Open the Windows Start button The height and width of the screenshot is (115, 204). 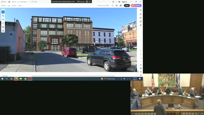[2, 79]
